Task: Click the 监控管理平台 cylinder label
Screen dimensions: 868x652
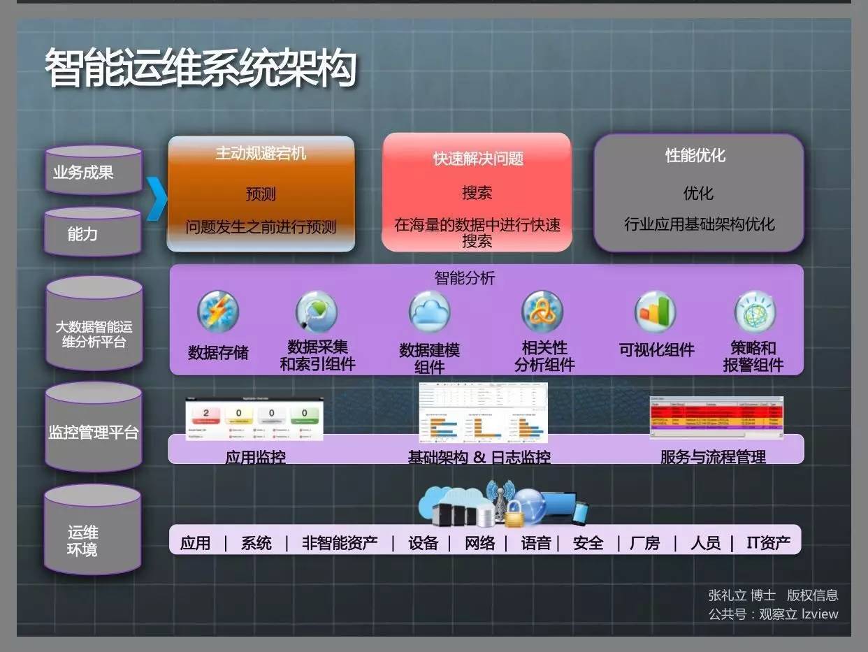Action: point(94,432)
